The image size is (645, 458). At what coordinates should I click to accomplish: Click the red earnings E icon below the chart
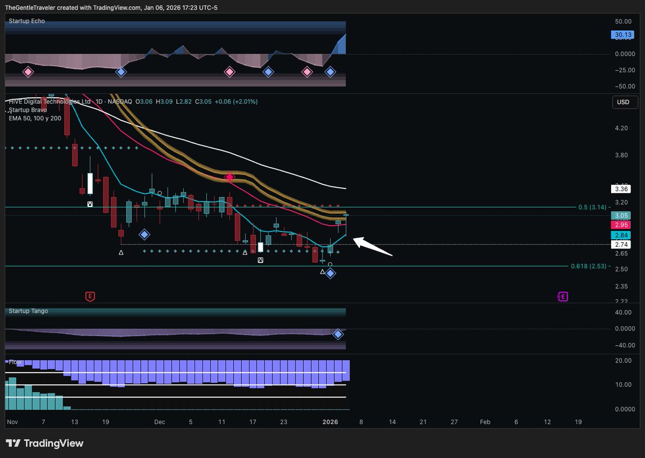click(x=89, y=296)
